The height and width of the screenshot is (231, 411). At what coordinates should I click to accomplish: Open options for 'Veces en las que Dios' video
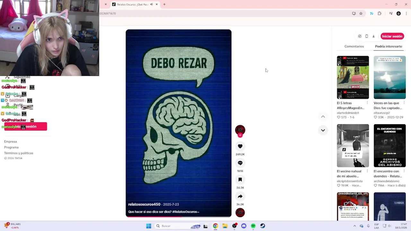pyautogui.click(x=404, y=103)
